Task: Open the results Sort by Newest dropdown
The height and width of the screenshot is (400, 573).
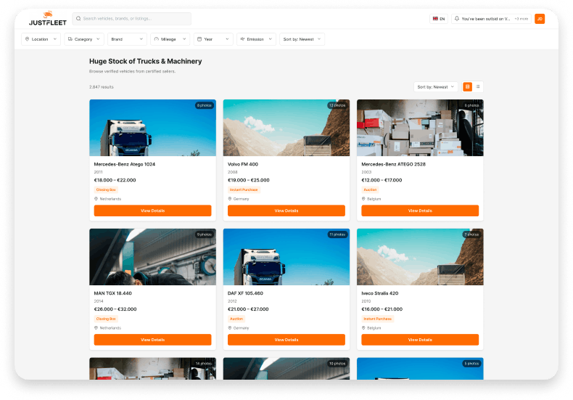Action: [x=436, y=87]
